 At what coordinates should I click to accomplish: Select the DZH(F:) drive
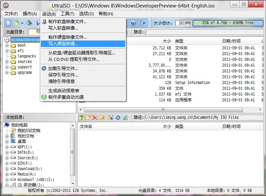pyautogui.click(x=24, y=163)
